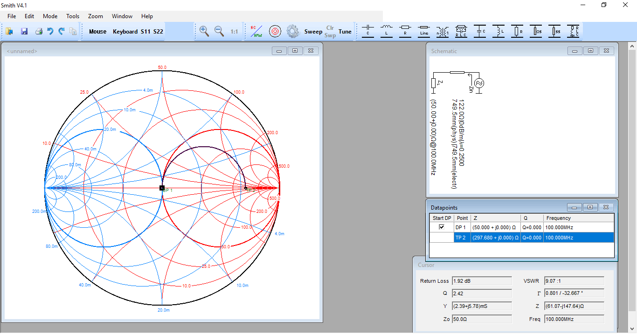Insert a shunt inductor element
The width and height of the screenshot is (637, 334).
tap(499, 31)
